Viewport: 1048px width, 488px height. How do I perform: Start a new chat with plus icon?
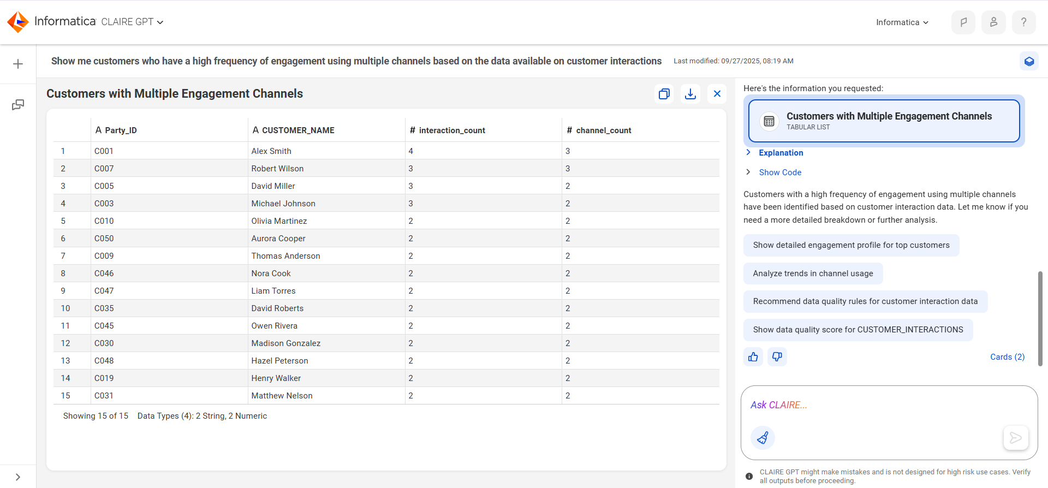pyautogui.click(x=18, y=64)
